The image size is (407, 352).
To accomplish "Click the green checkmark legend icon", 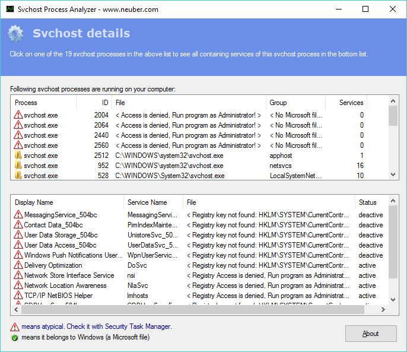I will (x=15, y=338).
